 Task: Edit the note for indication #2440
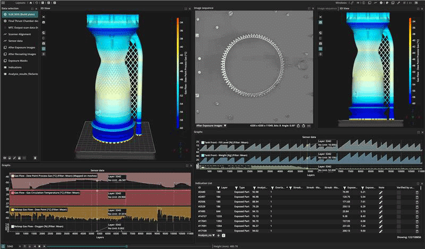tap(381, 192)
